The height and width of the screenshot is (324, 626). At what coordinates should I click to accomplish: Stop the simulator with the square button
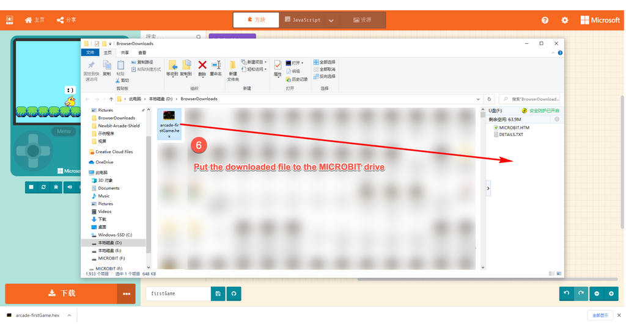pyautogui.click(x=31, y=187)
